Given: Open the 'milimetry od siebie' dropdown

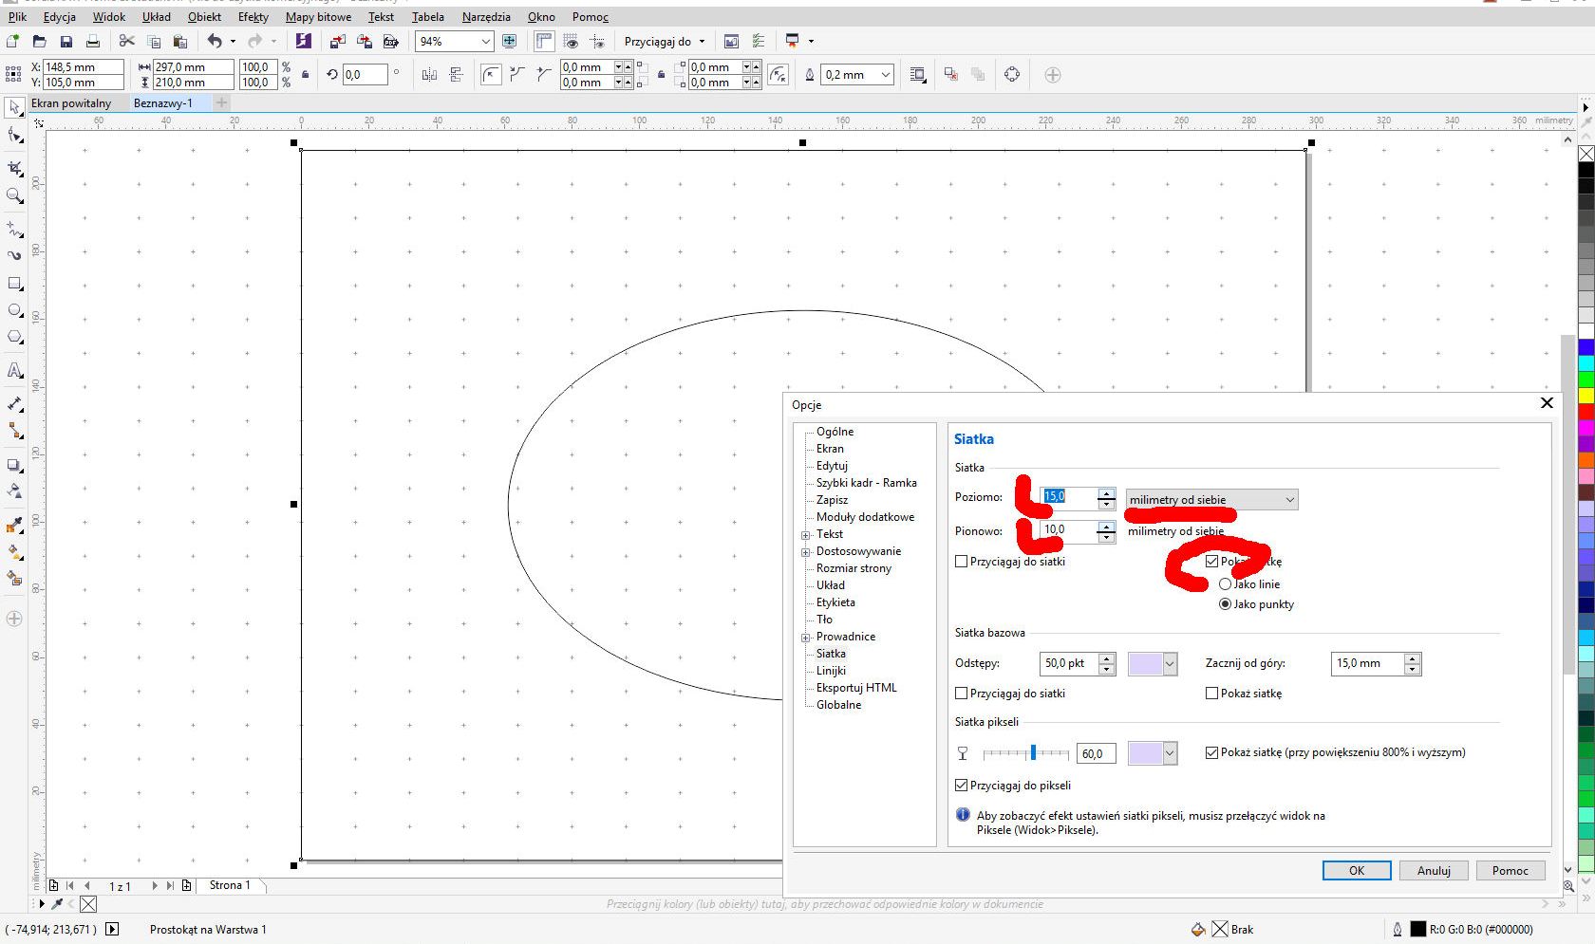Looking at the screenshot, I should click(1211, 500).
